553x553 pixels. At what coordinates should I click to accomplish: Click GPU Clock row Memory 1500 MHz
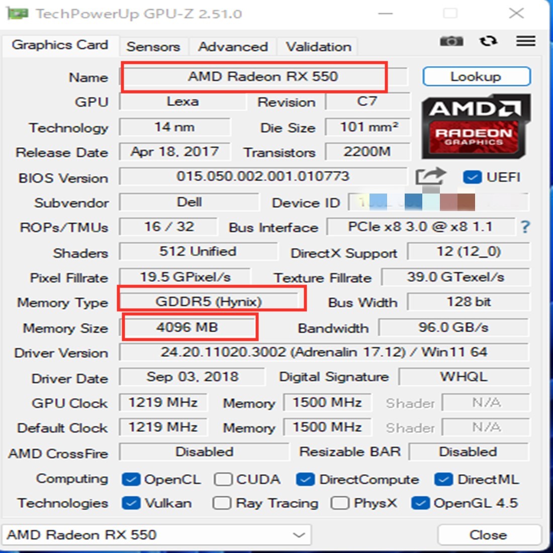(328, 403)
